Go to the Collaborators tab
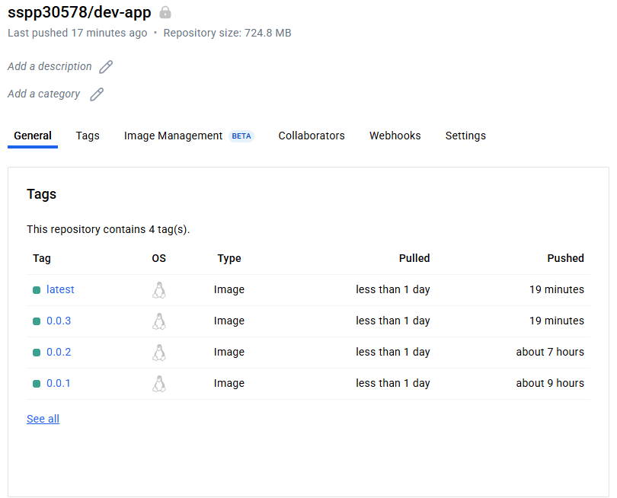 click(312, 136)
